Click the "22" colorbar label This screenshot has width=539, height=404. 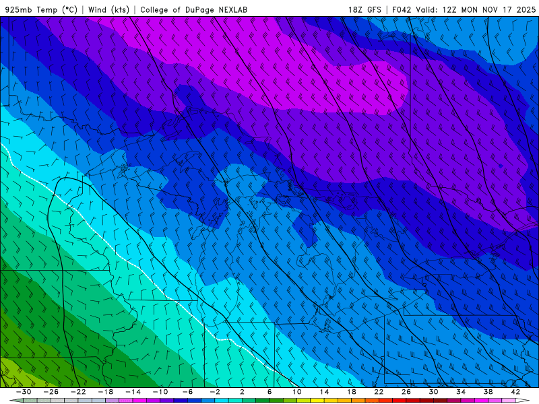click(379, 392)
